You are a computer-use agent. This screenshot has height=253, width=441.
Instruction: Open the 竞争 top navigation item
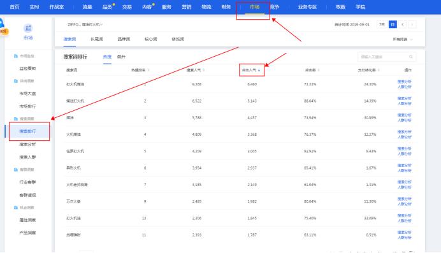tap(275, 7)
